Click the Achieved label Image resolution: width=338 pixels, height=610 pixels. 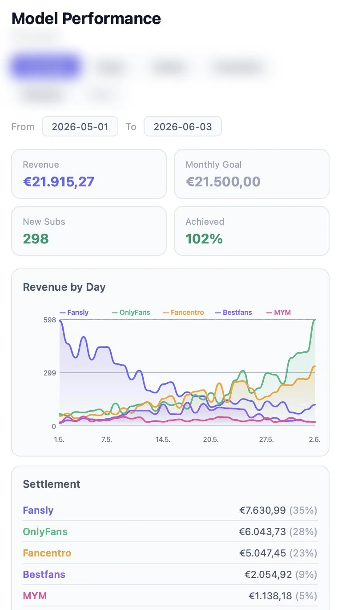point(205,222)
